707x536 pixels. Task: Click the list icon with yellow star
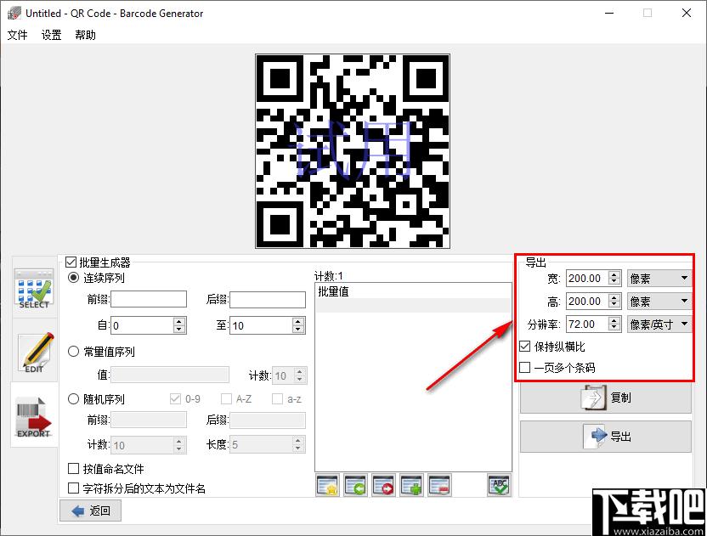(x=327, y=485)
